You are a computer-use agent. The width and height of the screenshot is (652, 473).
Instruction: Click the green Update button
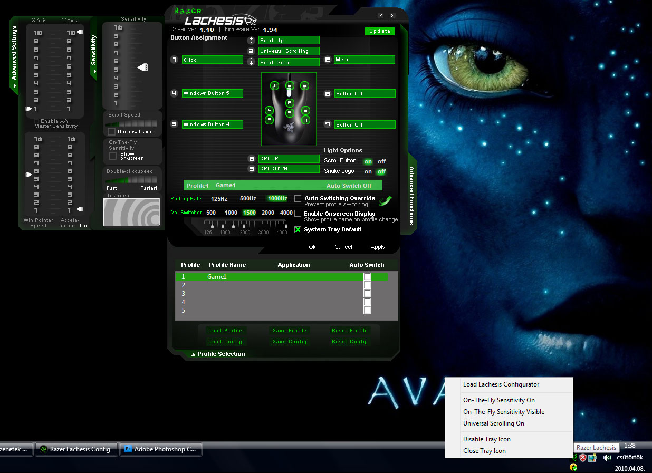[380, 31]
